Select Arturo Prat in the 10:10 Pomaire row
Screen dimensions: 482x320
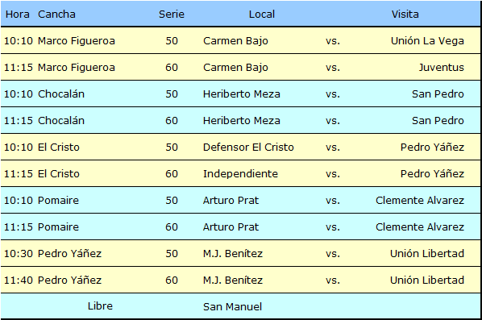(231, 200)
